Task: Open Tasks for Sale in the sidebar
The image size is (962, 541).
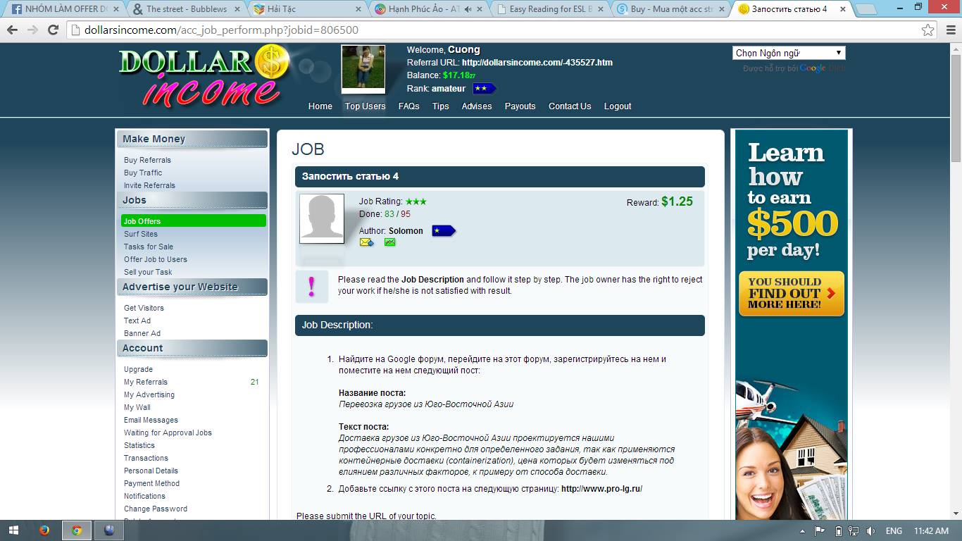Action: 149,247
